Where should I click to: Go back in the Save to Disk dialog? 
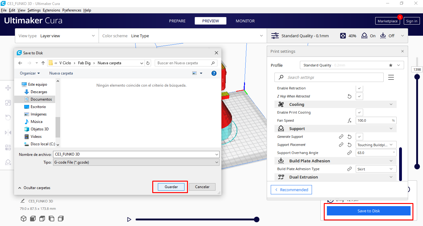coord(20,63)
